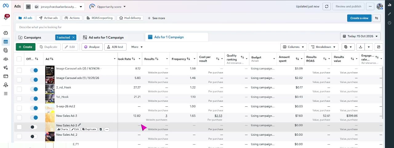Open Advertising settings megaphone icon in sidebar
This screenshot has height=148, width=394.
[6, 68]
